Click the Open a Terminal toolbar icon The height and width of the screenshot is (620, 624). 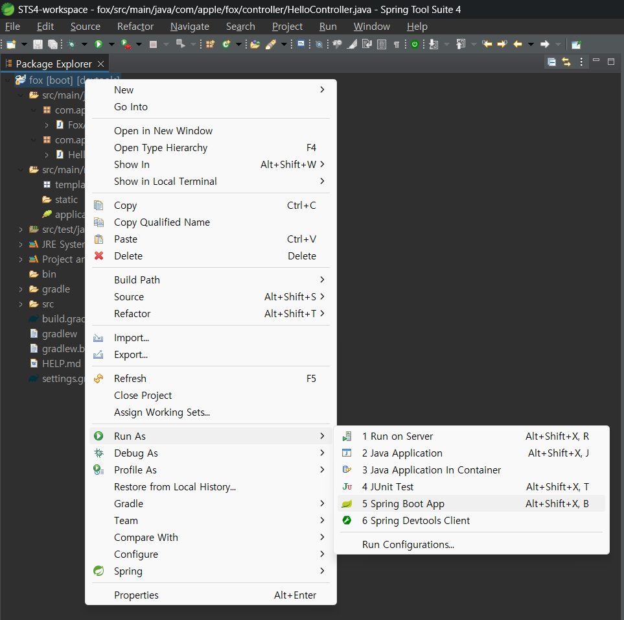[301, 44]
